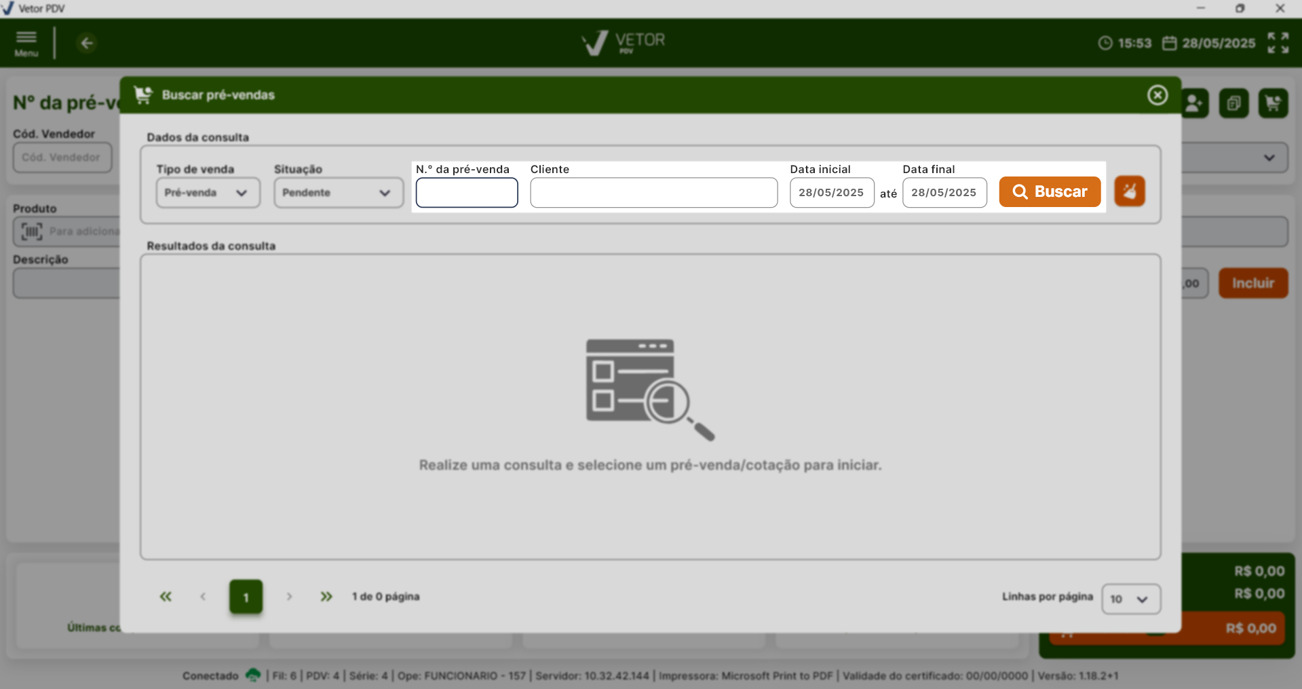Click the Data final date field
Screen dimensions: 1302x689
[944, 193]
